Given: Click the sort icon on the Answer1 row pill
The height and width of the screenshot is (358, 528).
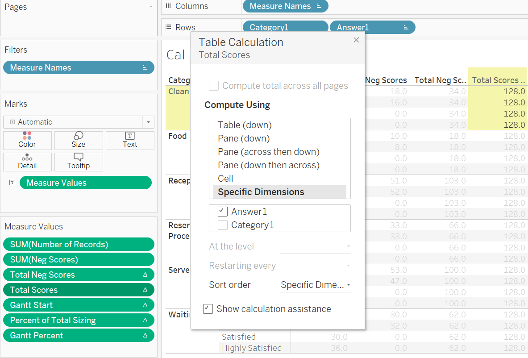Looking at the screenshot, I should tap(407, 27).
